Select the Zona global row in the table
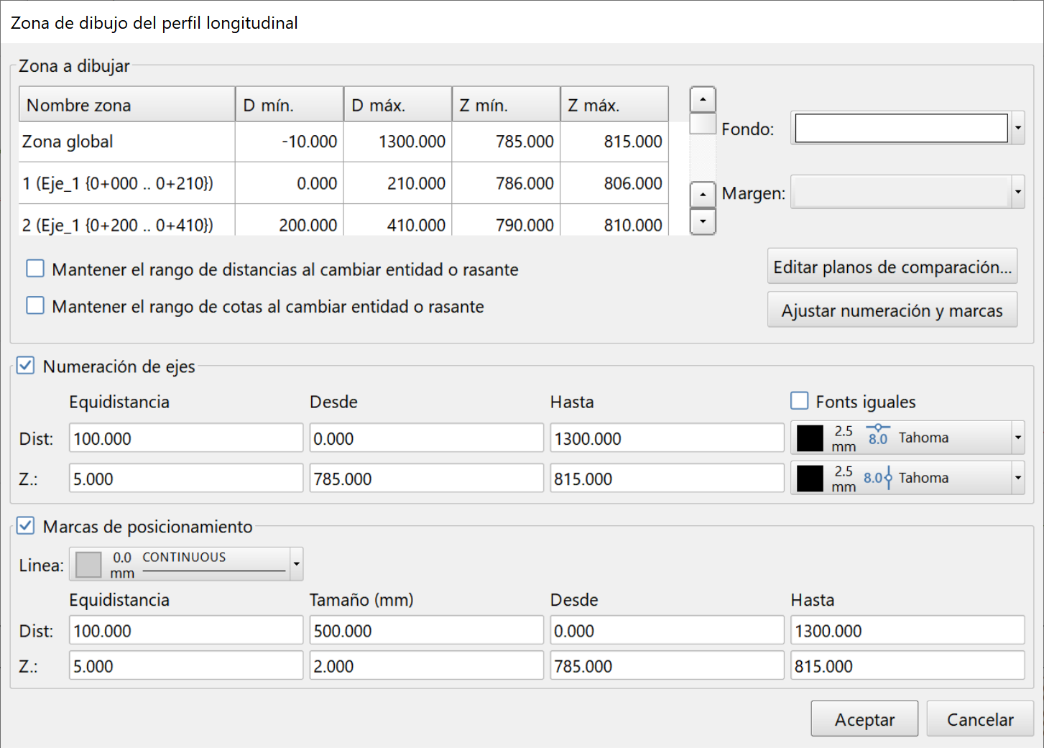The image size is (1044, 748). (126, 142)
